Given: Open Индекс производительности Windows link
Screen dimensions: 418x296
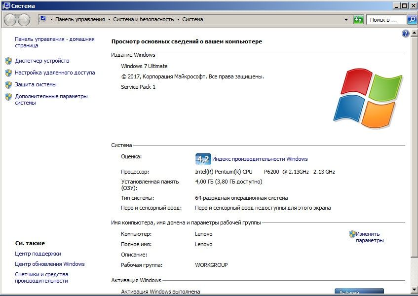Looking at the screenshot, I should [260, 159].
